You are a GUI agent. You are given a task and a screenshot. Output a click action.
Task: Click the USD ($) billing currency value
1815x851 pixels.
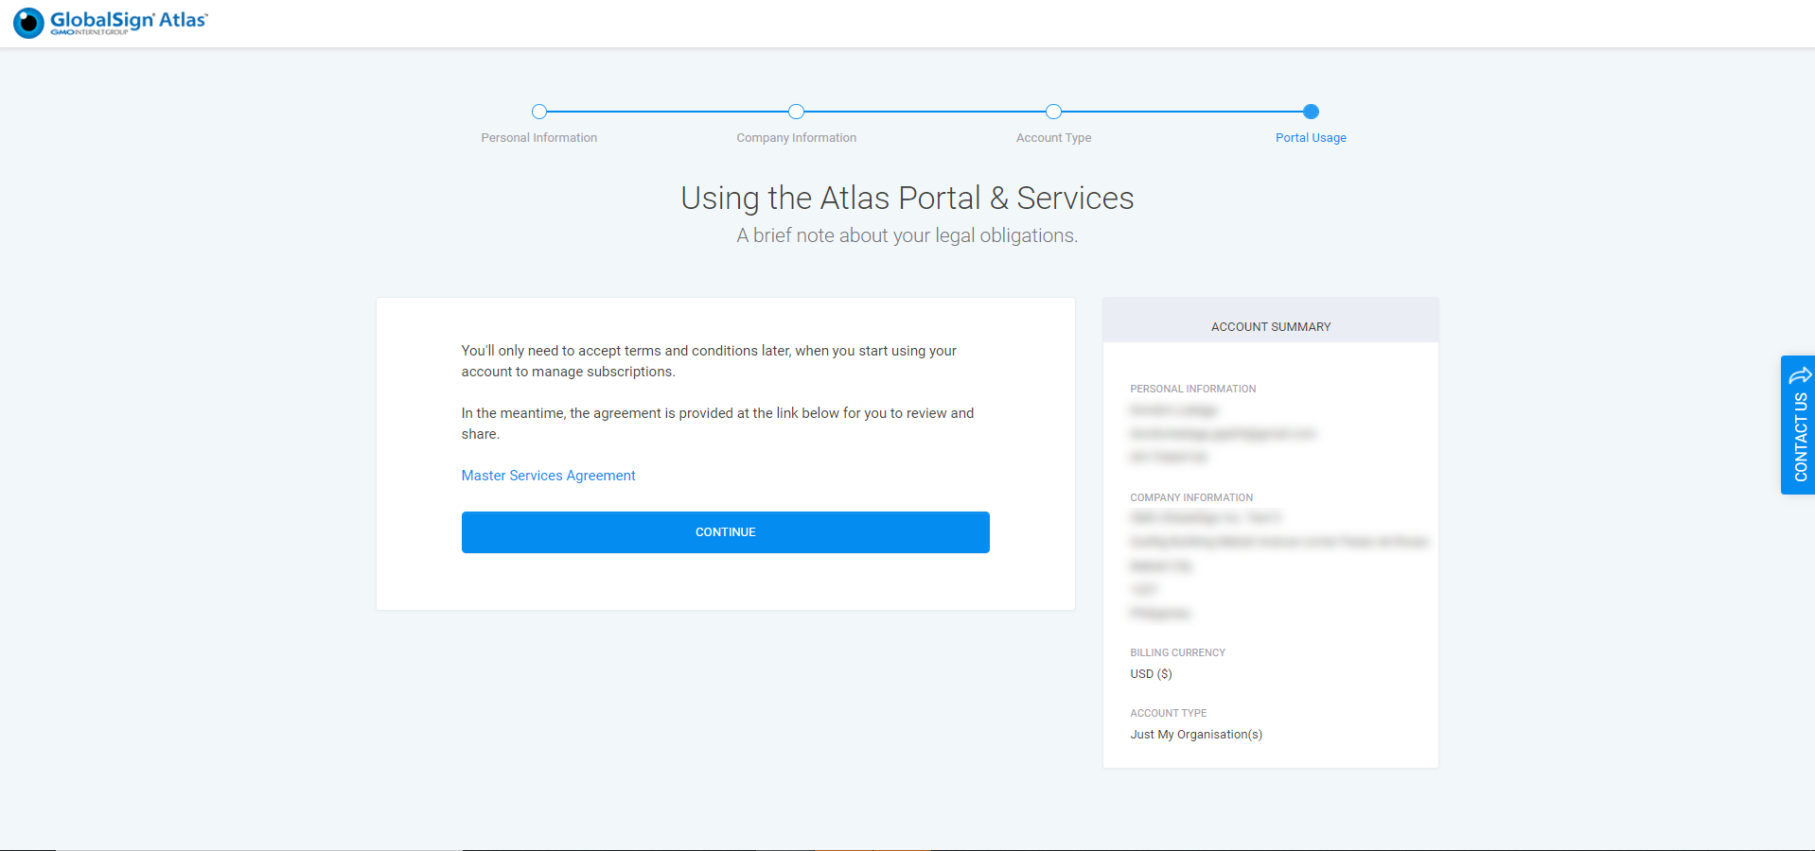(1151, 674)
